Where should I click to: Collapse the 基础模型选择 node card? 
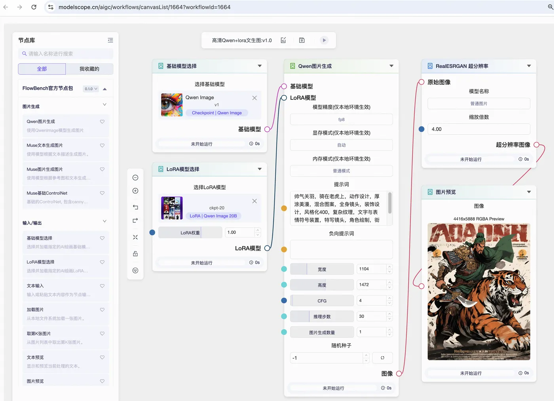(260, 66)
